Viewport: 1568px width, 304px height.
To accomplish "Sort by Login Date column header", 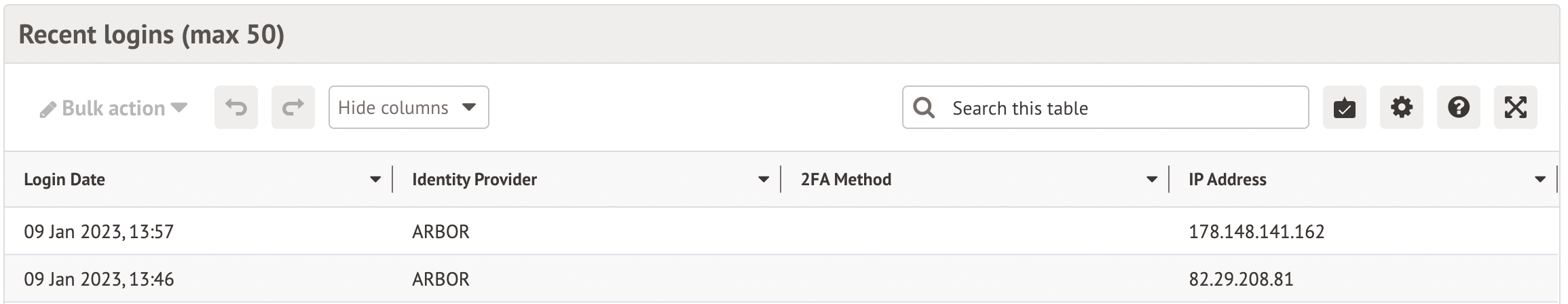I will tap(64, 180).
